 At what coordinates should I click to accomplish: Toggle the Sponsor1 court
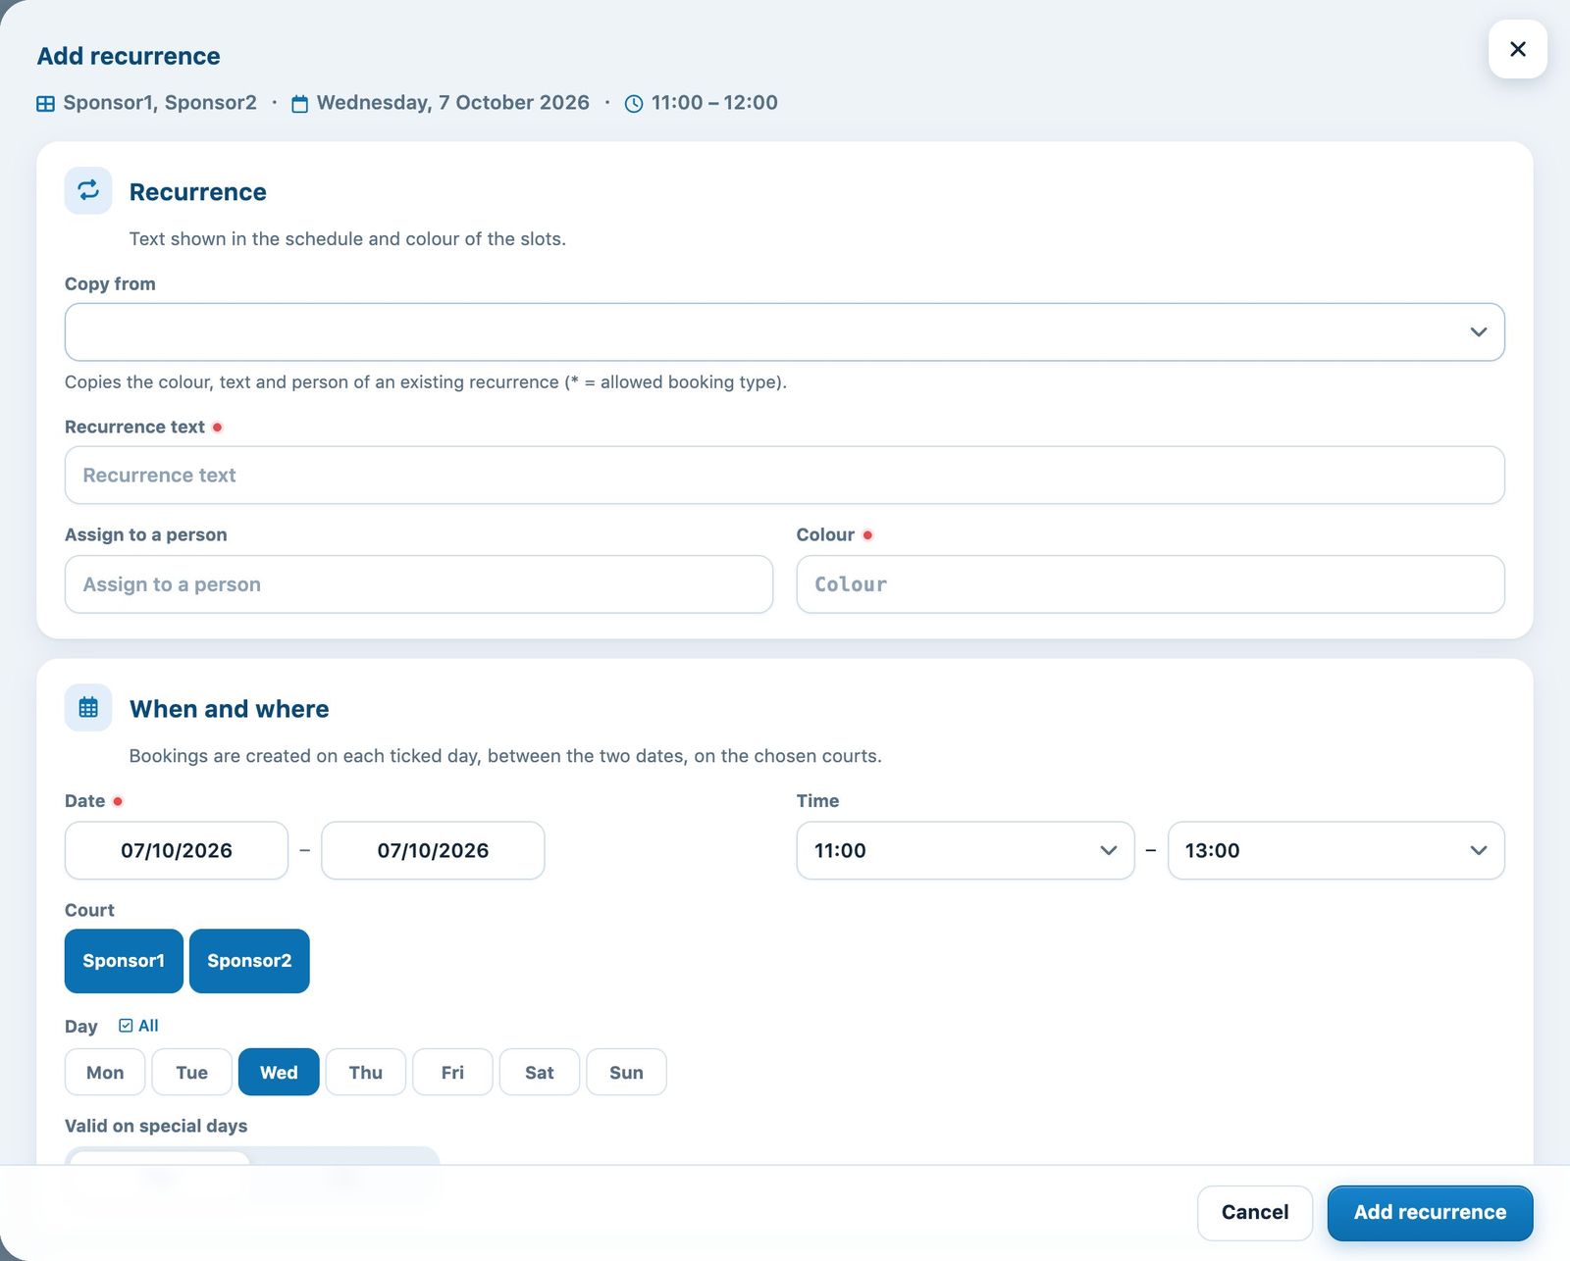[124, 961]
